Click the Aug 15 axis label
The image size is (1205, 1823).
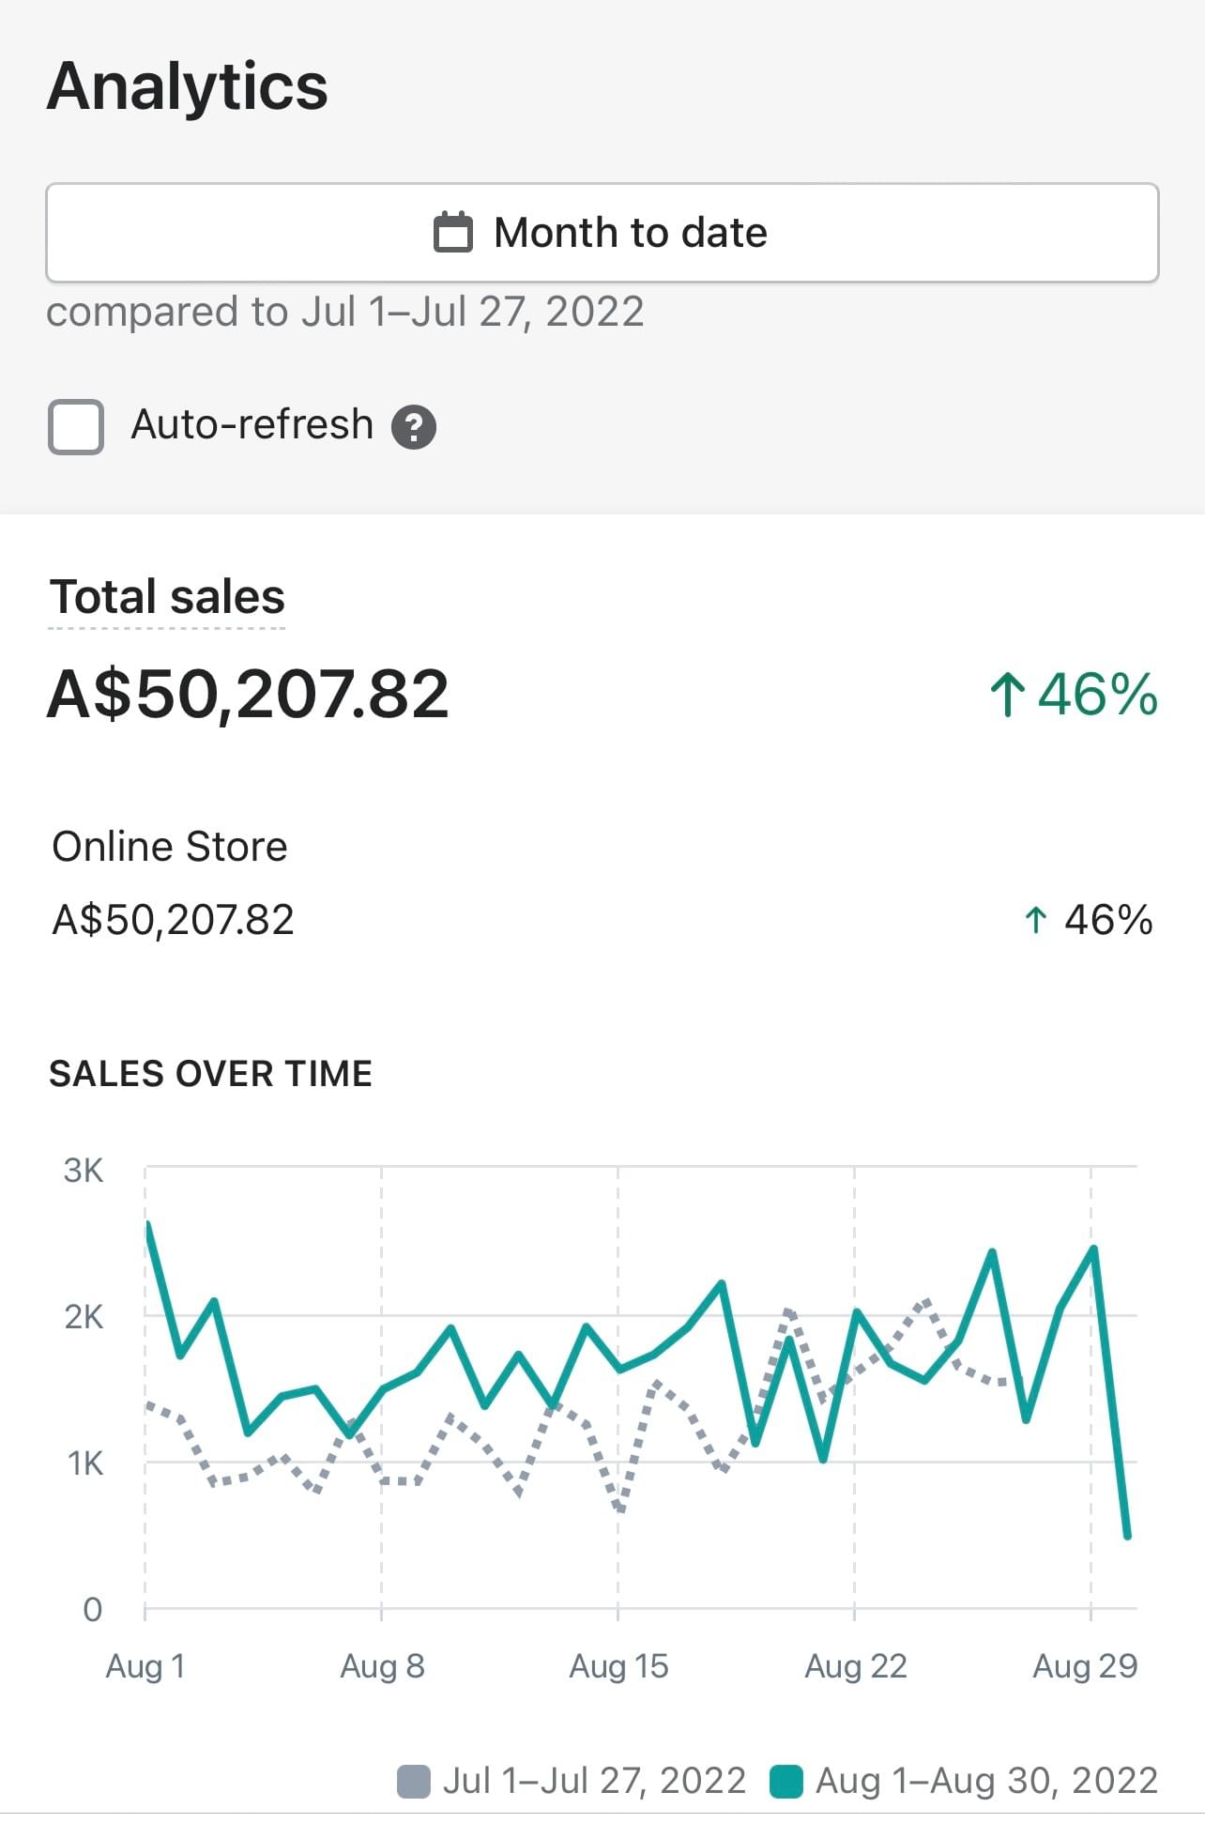click(x=618, y=1666)
